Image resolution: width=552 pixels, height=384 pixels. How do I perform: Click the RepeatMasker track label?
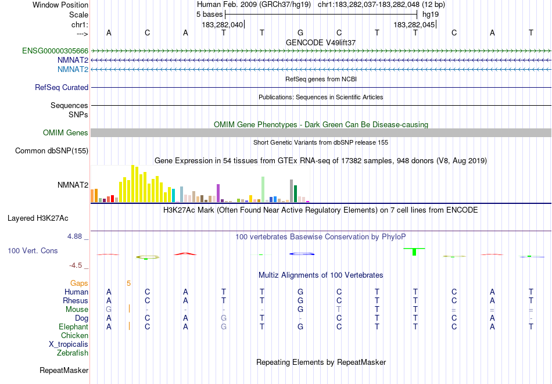coord(64,370)
